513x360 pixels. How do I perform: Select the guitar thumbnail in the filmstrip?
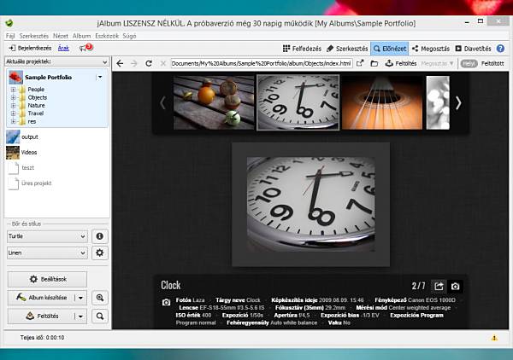[380, 102]
